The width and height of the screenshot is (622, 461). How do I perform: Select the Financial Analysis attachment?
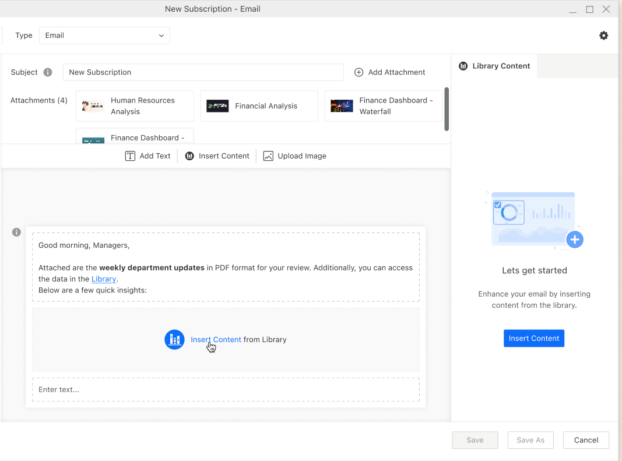click(259, 106)
